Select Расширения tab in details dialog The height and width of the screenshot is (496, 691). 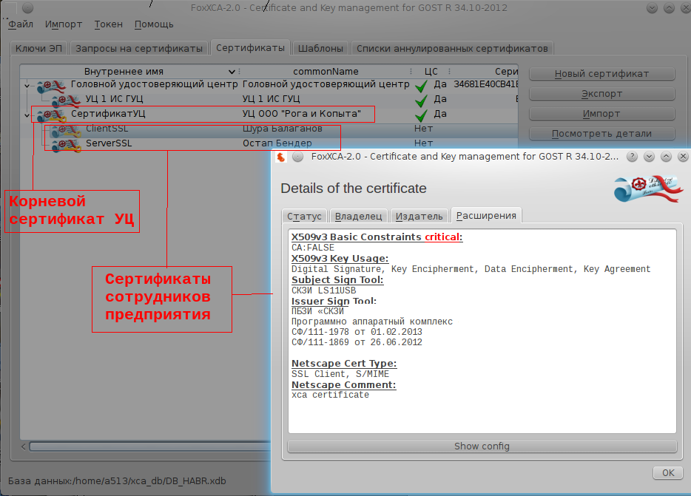pyautogui.click(x=486, y=215)
